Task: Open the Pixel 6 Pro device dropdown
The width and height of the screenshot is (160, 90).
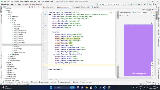Action: [114, 4]
